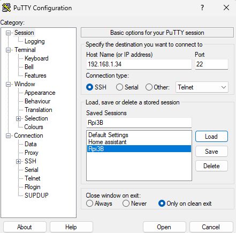The height and width of the screenshot is (233, 236).
Task: Open the Telnet connection type dropdown
Action: tap(202, 87)
